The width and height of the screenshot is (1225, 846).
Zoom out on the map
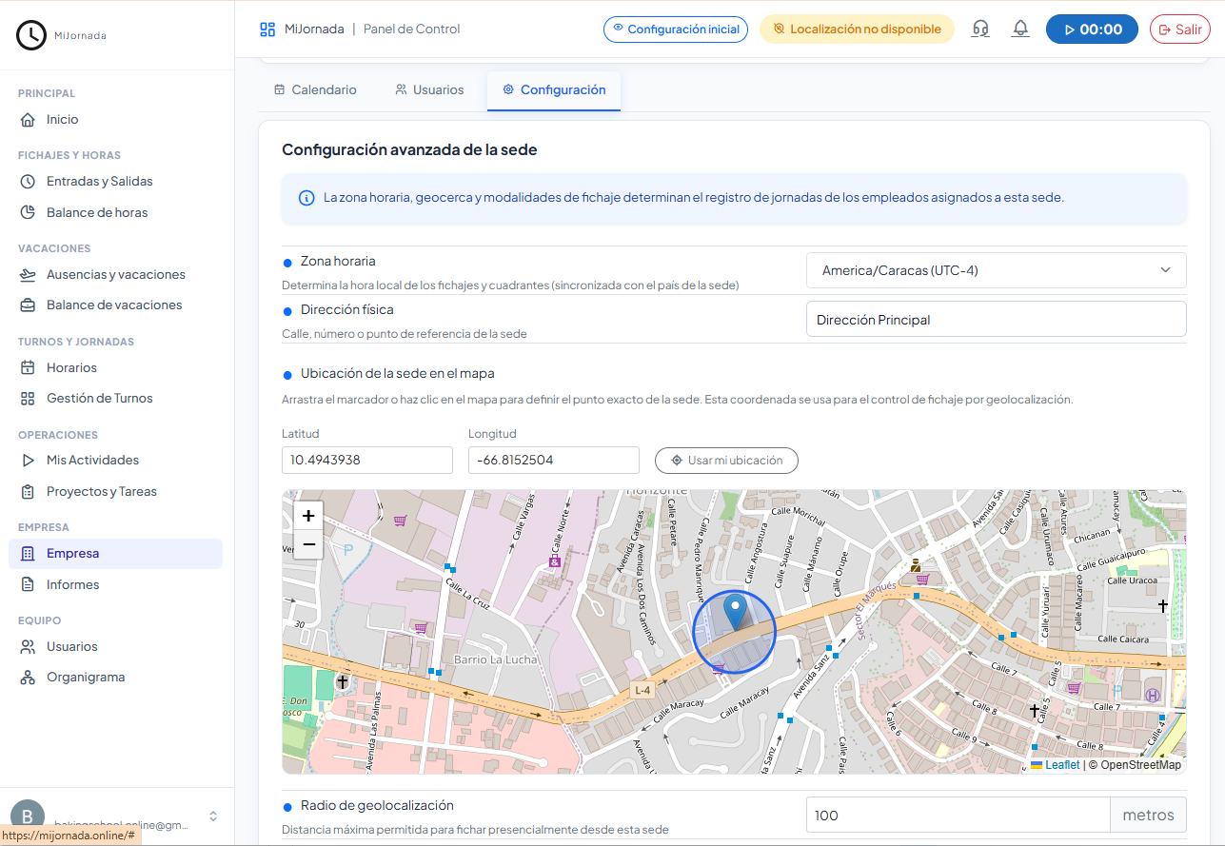(x=308, y=544)
